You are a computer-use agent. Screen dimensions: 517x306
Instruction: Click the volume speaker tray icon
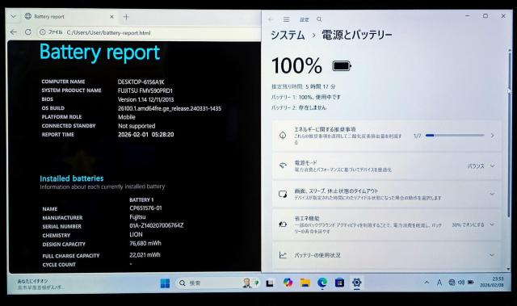pos(461,283)
